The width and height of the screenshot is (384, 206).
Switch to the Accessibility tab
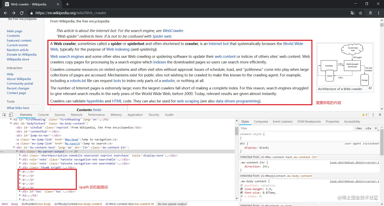click(352, 122)
